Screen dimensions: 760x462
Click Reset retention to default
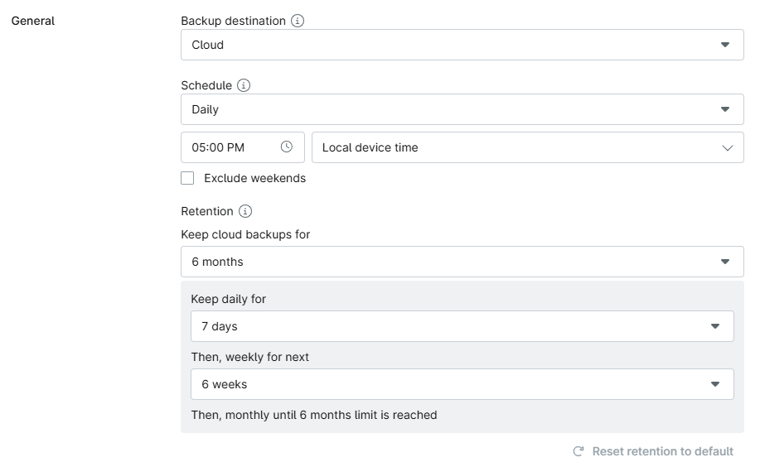pyautogui.click(x=662, y=451)
